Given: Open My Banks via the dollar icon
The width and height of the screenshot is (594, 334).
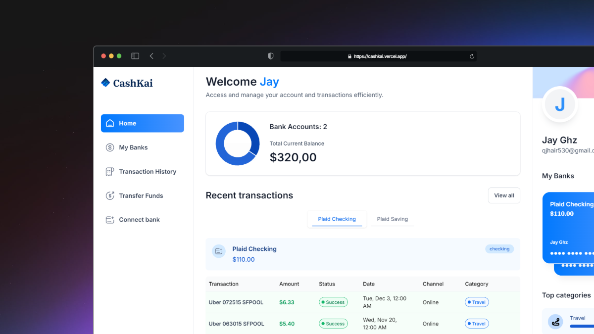Looking at the screenshot, I should pyautogui.click(x=109, y=147).
